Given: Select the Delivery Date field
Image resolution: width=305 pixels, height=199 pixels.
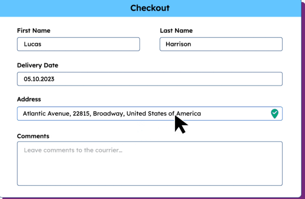Looking at the screenshot, I should tap(150, 79).
